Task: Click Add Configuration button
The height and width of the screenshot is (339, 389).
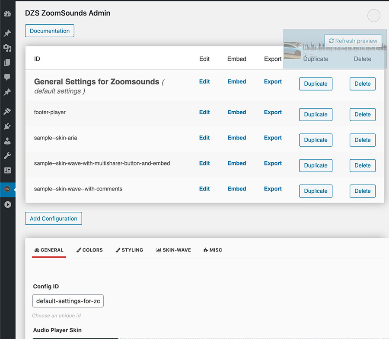Action: point(54,219)
